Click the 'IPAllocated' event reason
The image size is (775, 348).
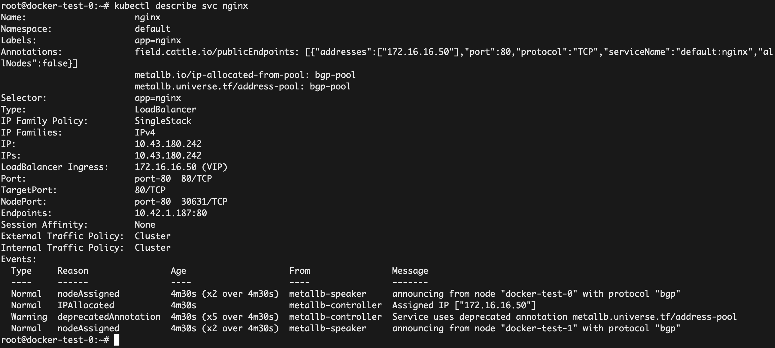click(x=86, y=305)
